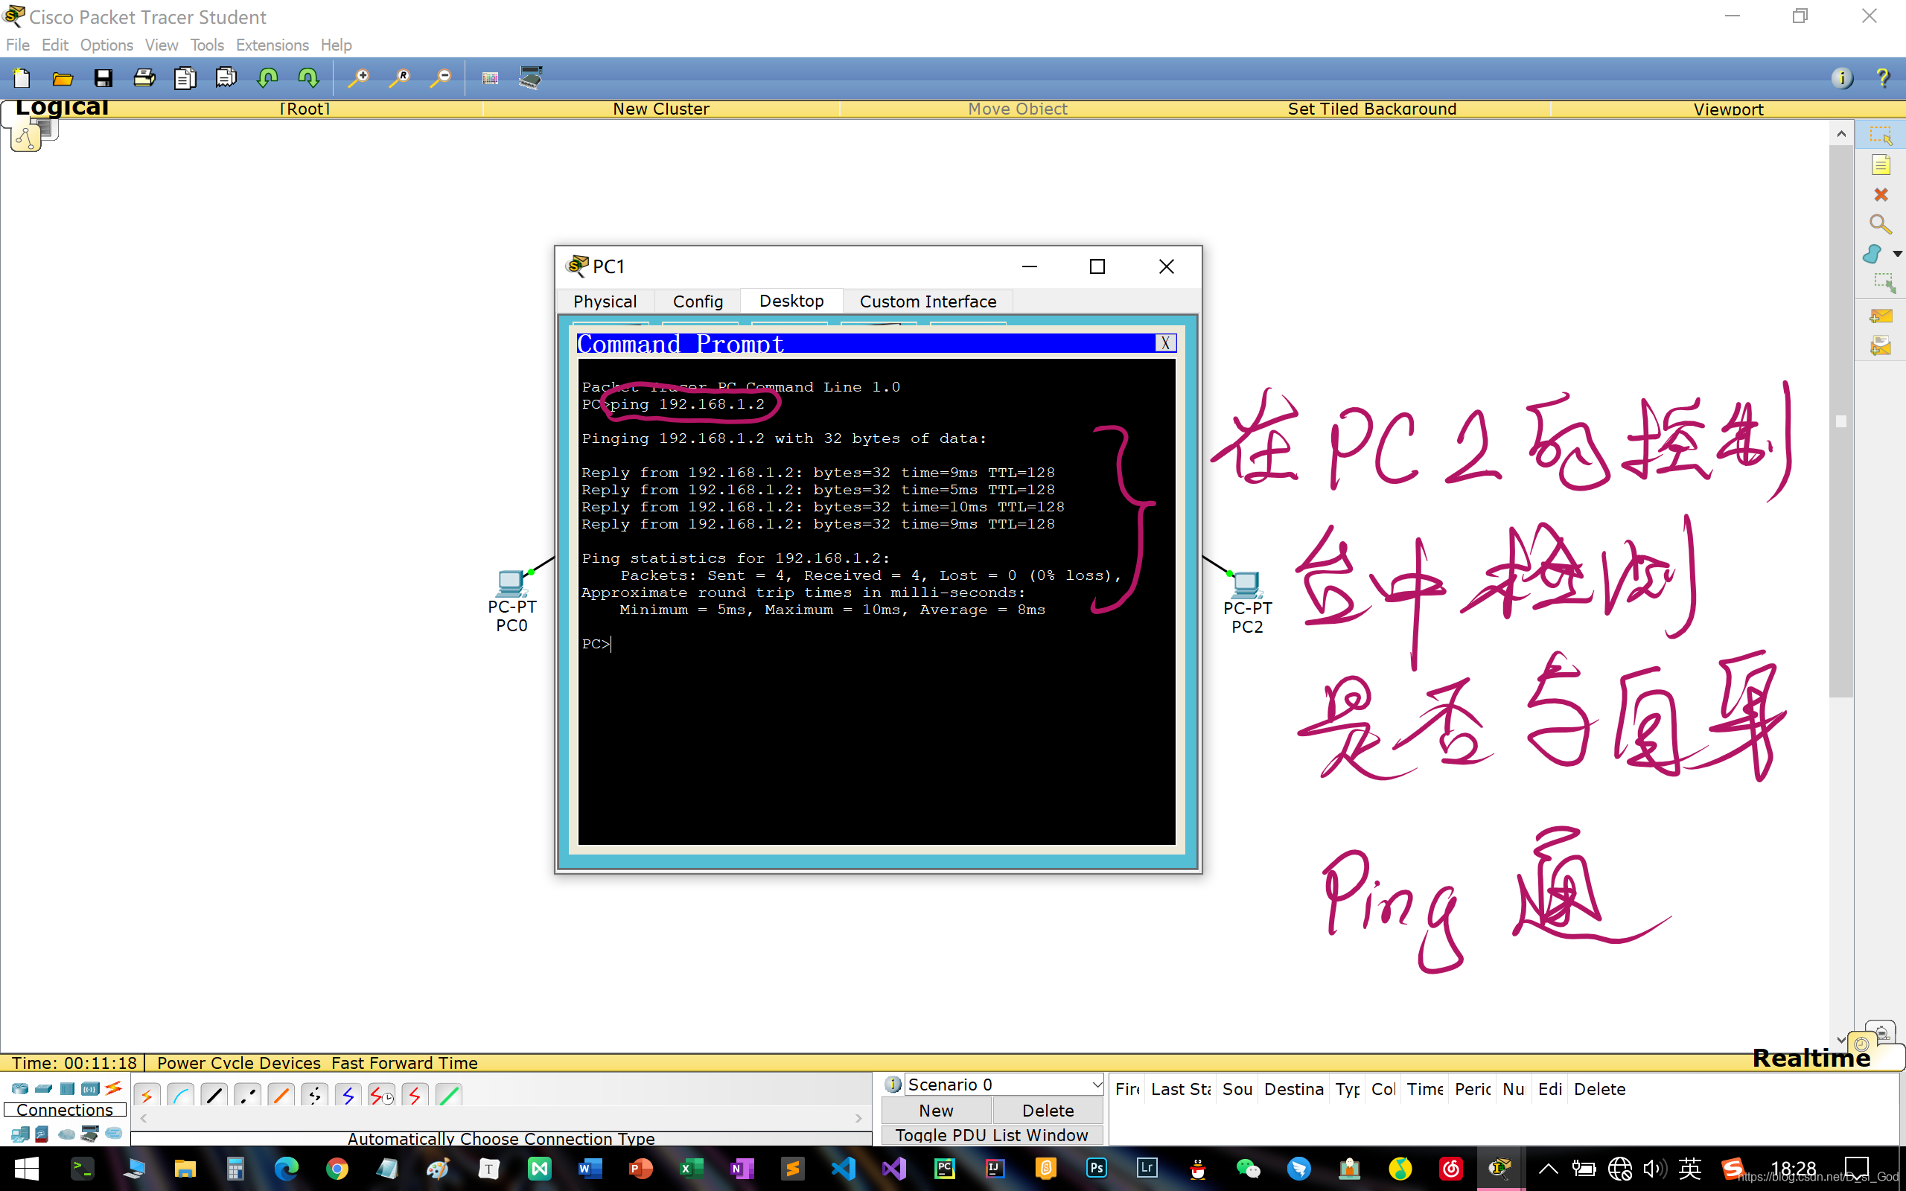1906x1191 pixels.
Task: Select End Devices category
Action: pyautogui.click(x=19, y=1134)
